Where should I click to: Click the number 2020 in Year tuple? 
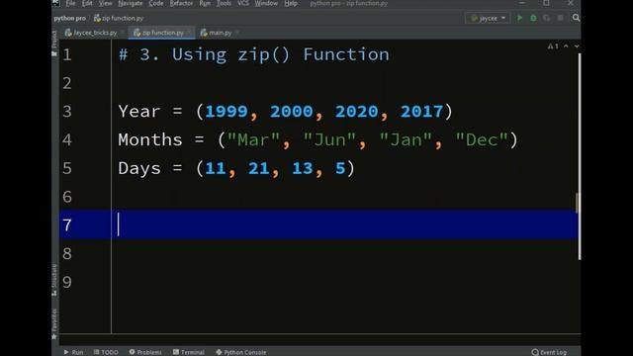tap(356, 112)
